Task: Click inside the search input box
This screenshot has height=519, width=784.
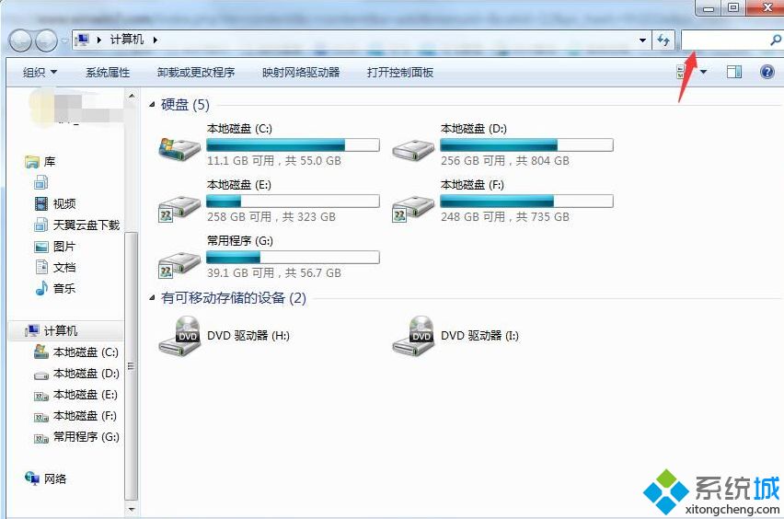Action: (x=724, y=40)
